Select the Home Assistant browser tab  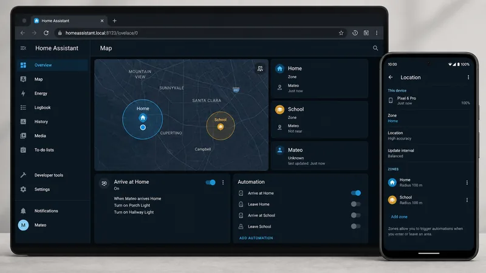[x=69, y=21]
